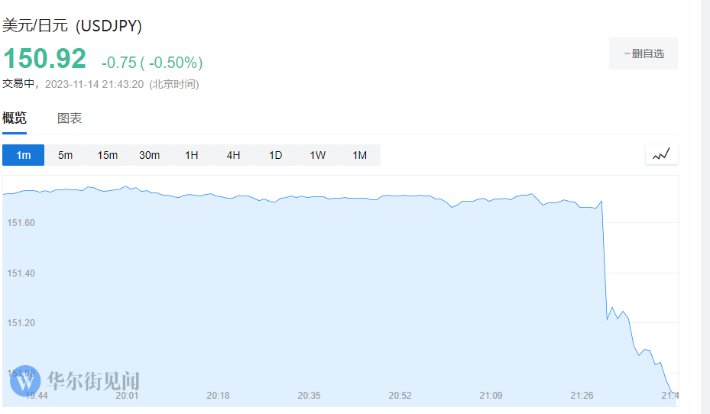
Task: Click the 华尔街见闻 watermark text
Action: coord(93,380)
